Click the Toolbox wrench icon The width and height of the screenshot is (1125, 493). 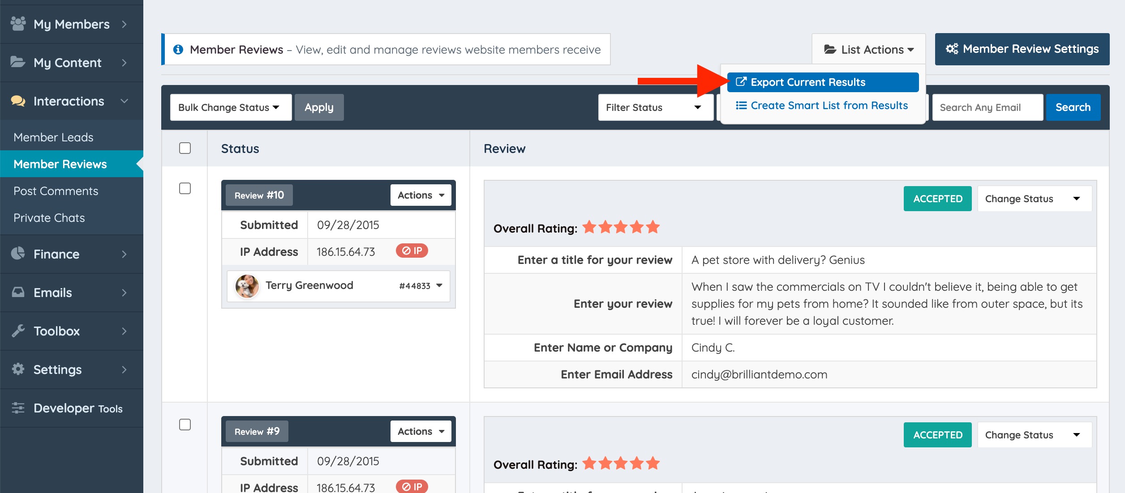click(x=18, y=331)
